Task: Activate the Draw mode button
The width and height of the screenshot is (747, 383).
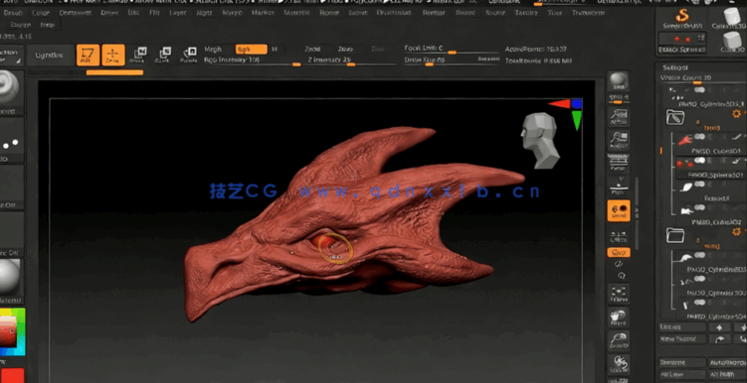Action: 113,56
